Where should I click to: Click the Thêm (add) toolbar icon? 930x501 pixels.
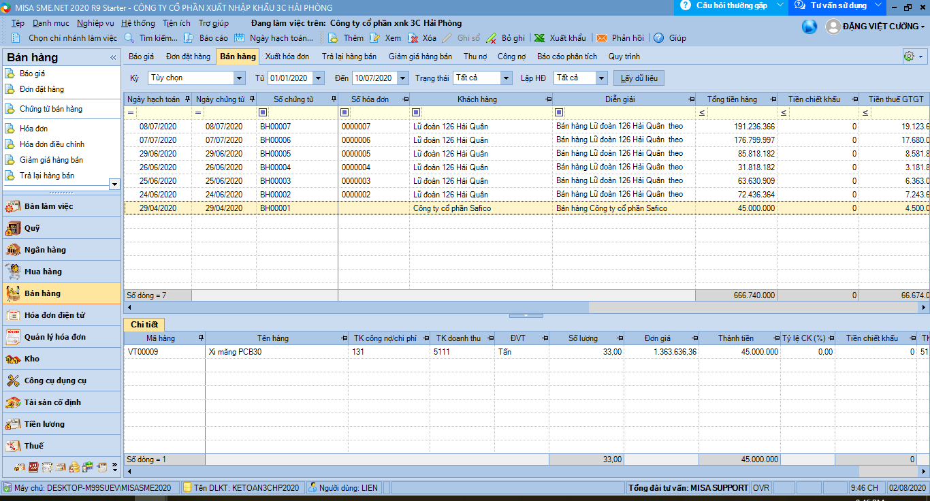(x=333, y=38)
